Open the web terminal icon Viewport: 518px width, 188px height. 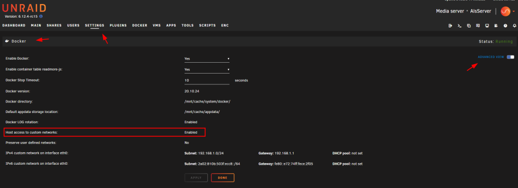click(x=459, y=25)
